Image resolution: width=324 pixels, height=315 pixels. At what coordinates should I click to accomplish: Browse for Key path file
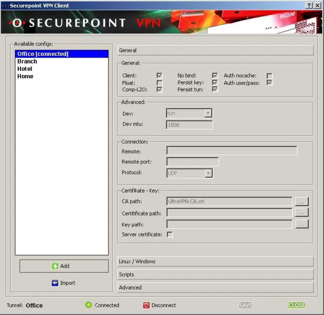(x=302, y=224)
